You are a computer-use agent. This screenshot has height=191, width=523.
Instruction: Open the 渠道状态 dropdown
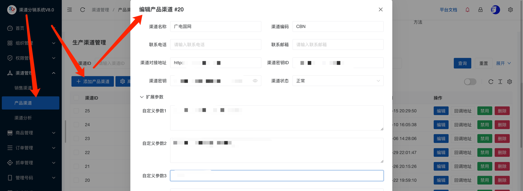pyautogui.click(x=338, y=81)
